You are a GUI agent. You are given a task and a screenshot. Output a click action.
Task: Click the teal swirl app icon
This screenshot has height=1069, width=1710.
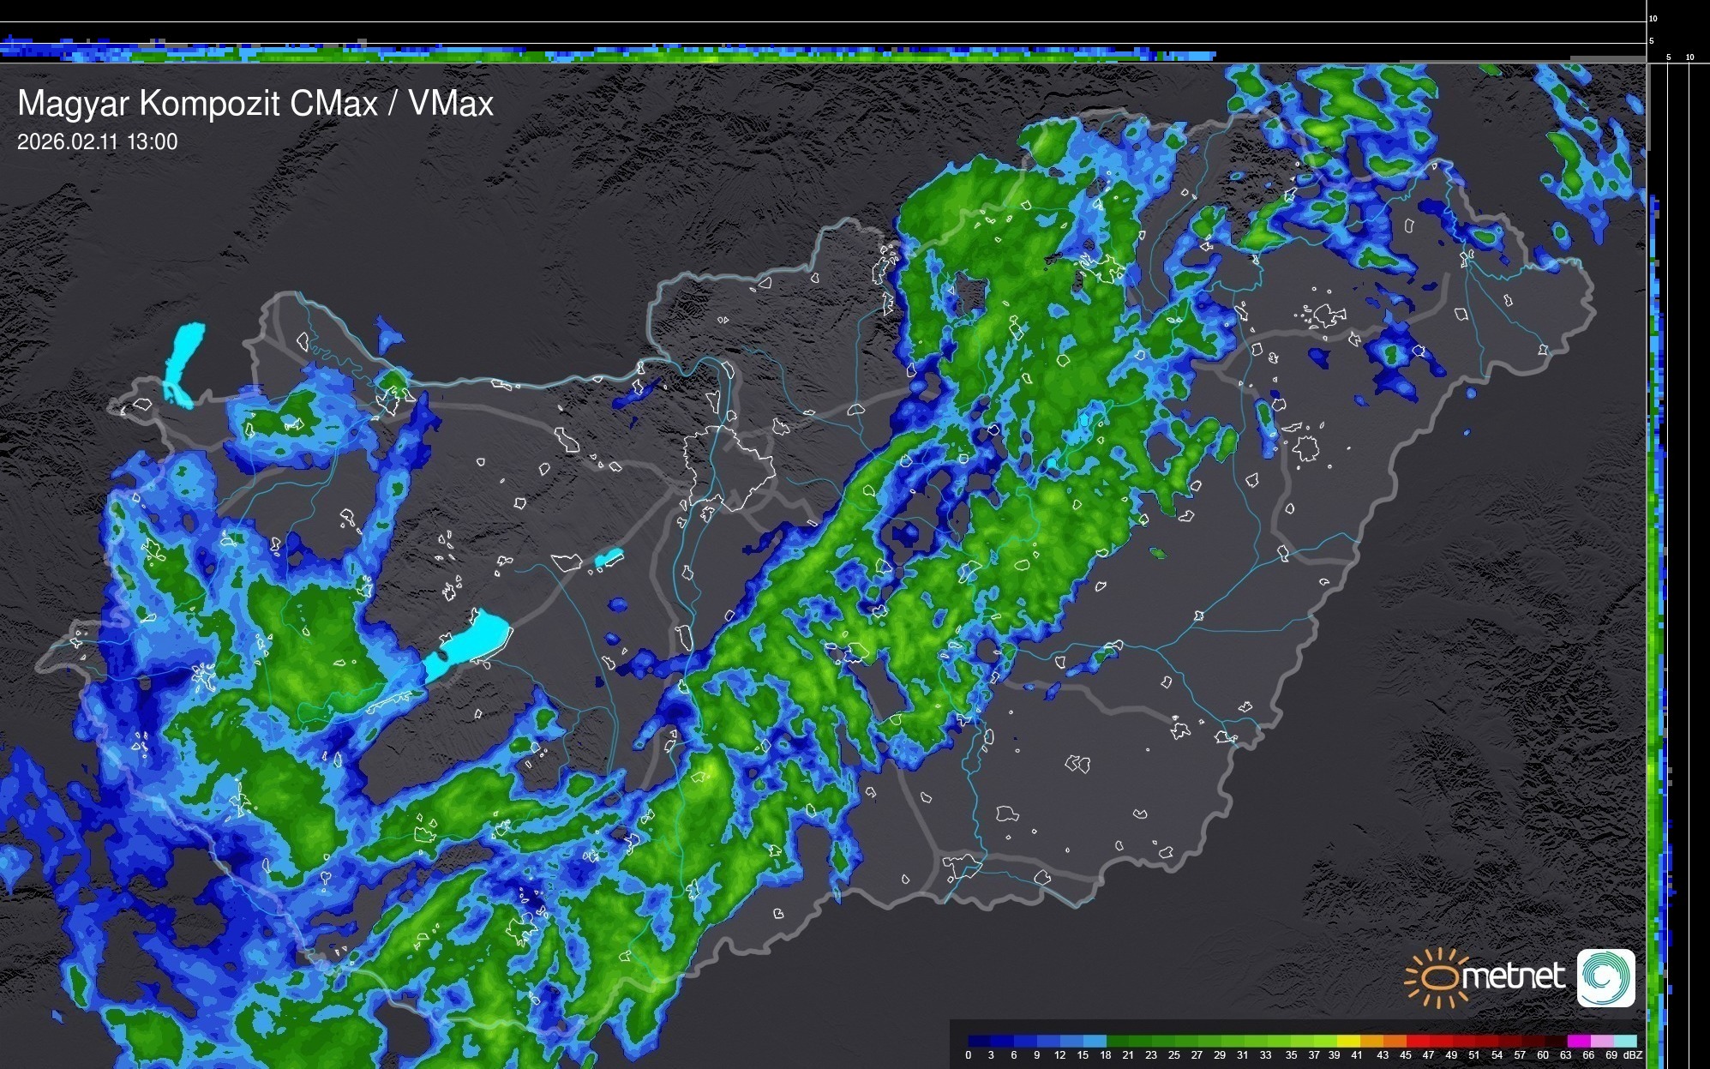(1605, 977)
